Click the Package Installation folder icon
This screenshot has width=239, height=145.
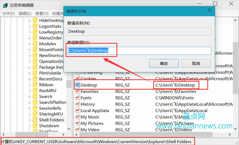(x=35, y=67)
